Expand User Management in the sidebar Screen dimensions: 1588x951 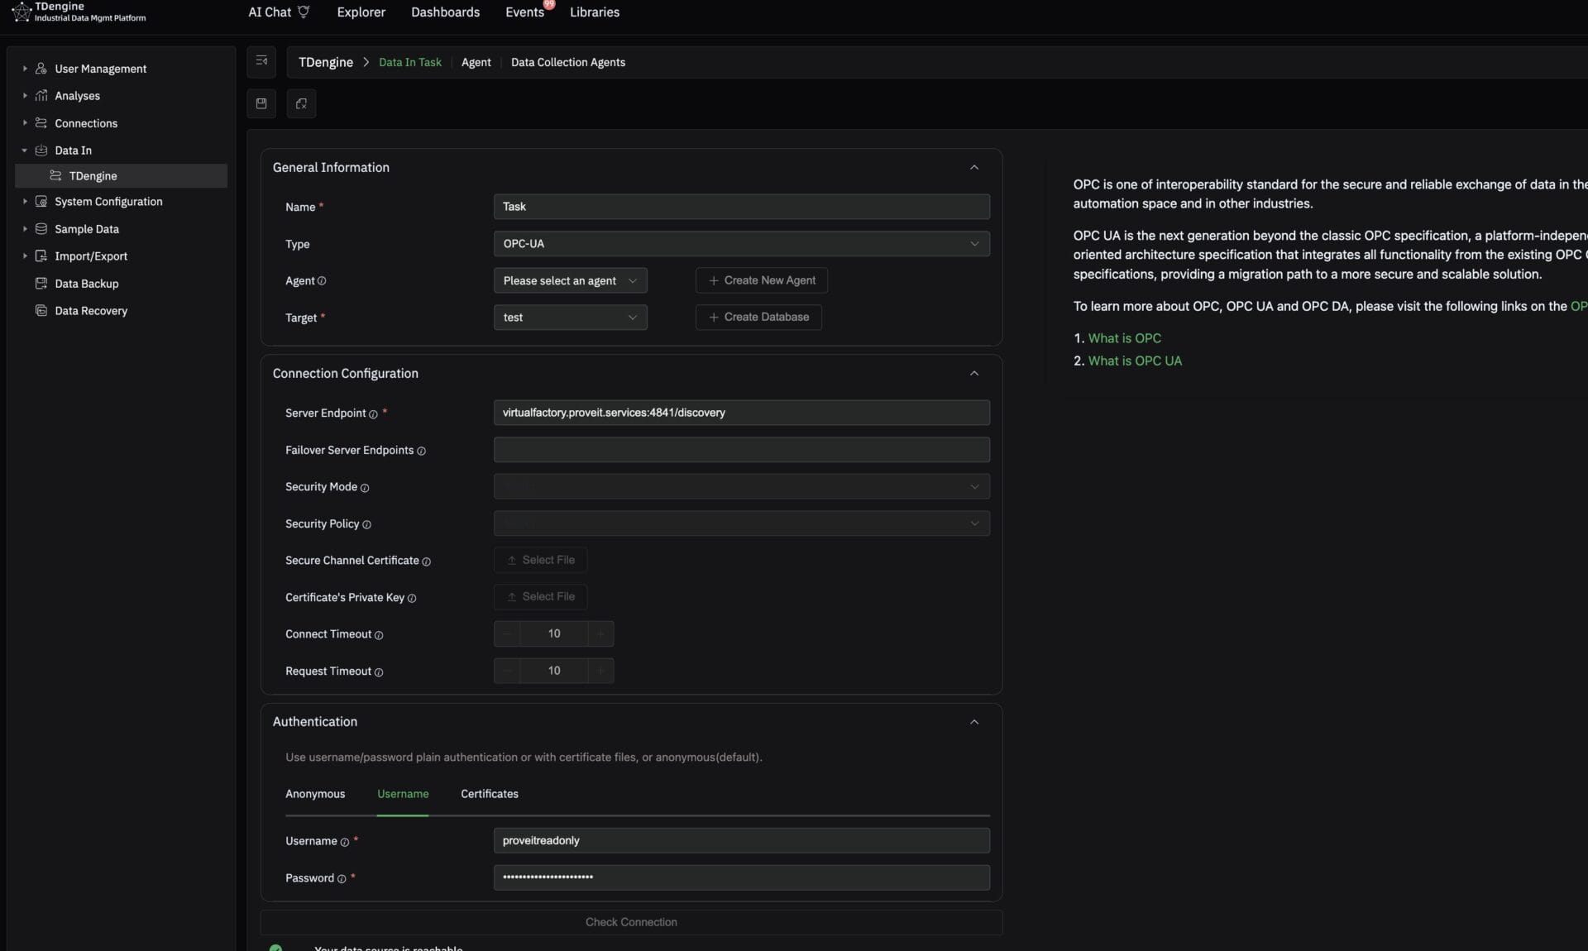click(x=25, y=69)
